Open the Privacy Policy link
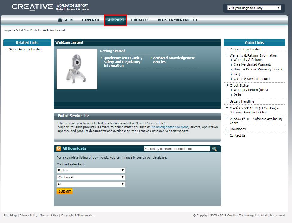This screenshot has height=223, width=292. [x=28, y=215]
